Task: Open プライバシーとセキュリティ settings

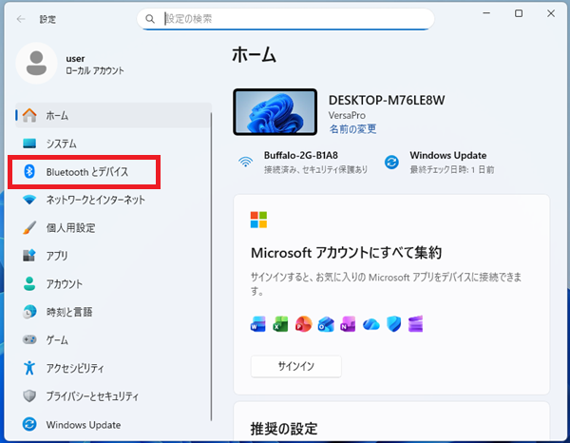Action: click(x=113, y=395)
